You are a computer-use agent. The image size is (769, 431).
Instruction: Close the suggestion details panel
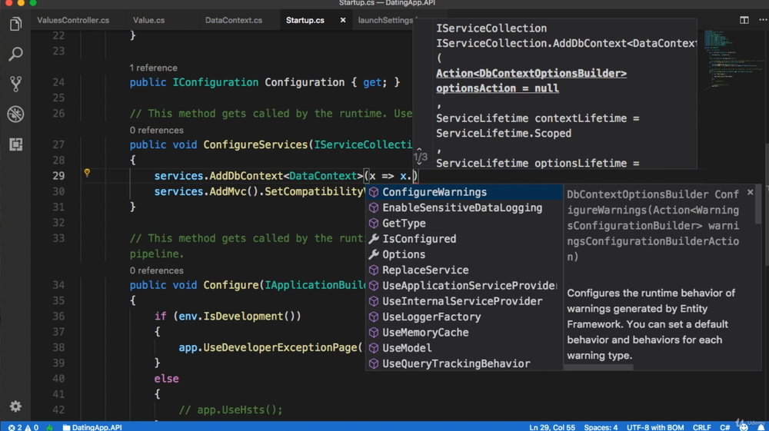[x=750, y=193]
